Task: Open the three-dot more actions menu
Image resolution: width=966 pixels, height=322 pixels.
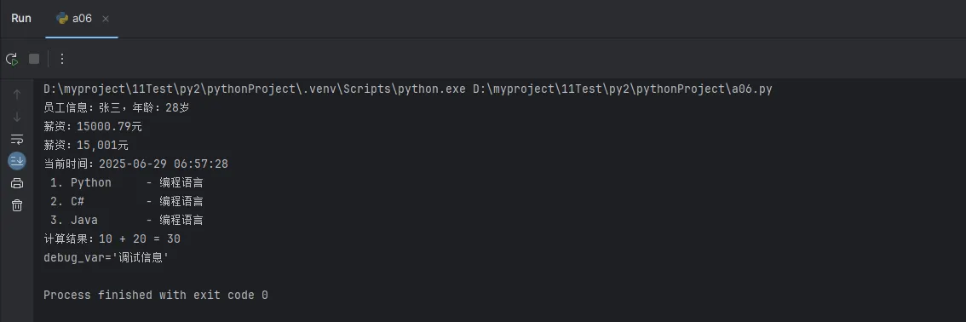Action: coord(61,59)
